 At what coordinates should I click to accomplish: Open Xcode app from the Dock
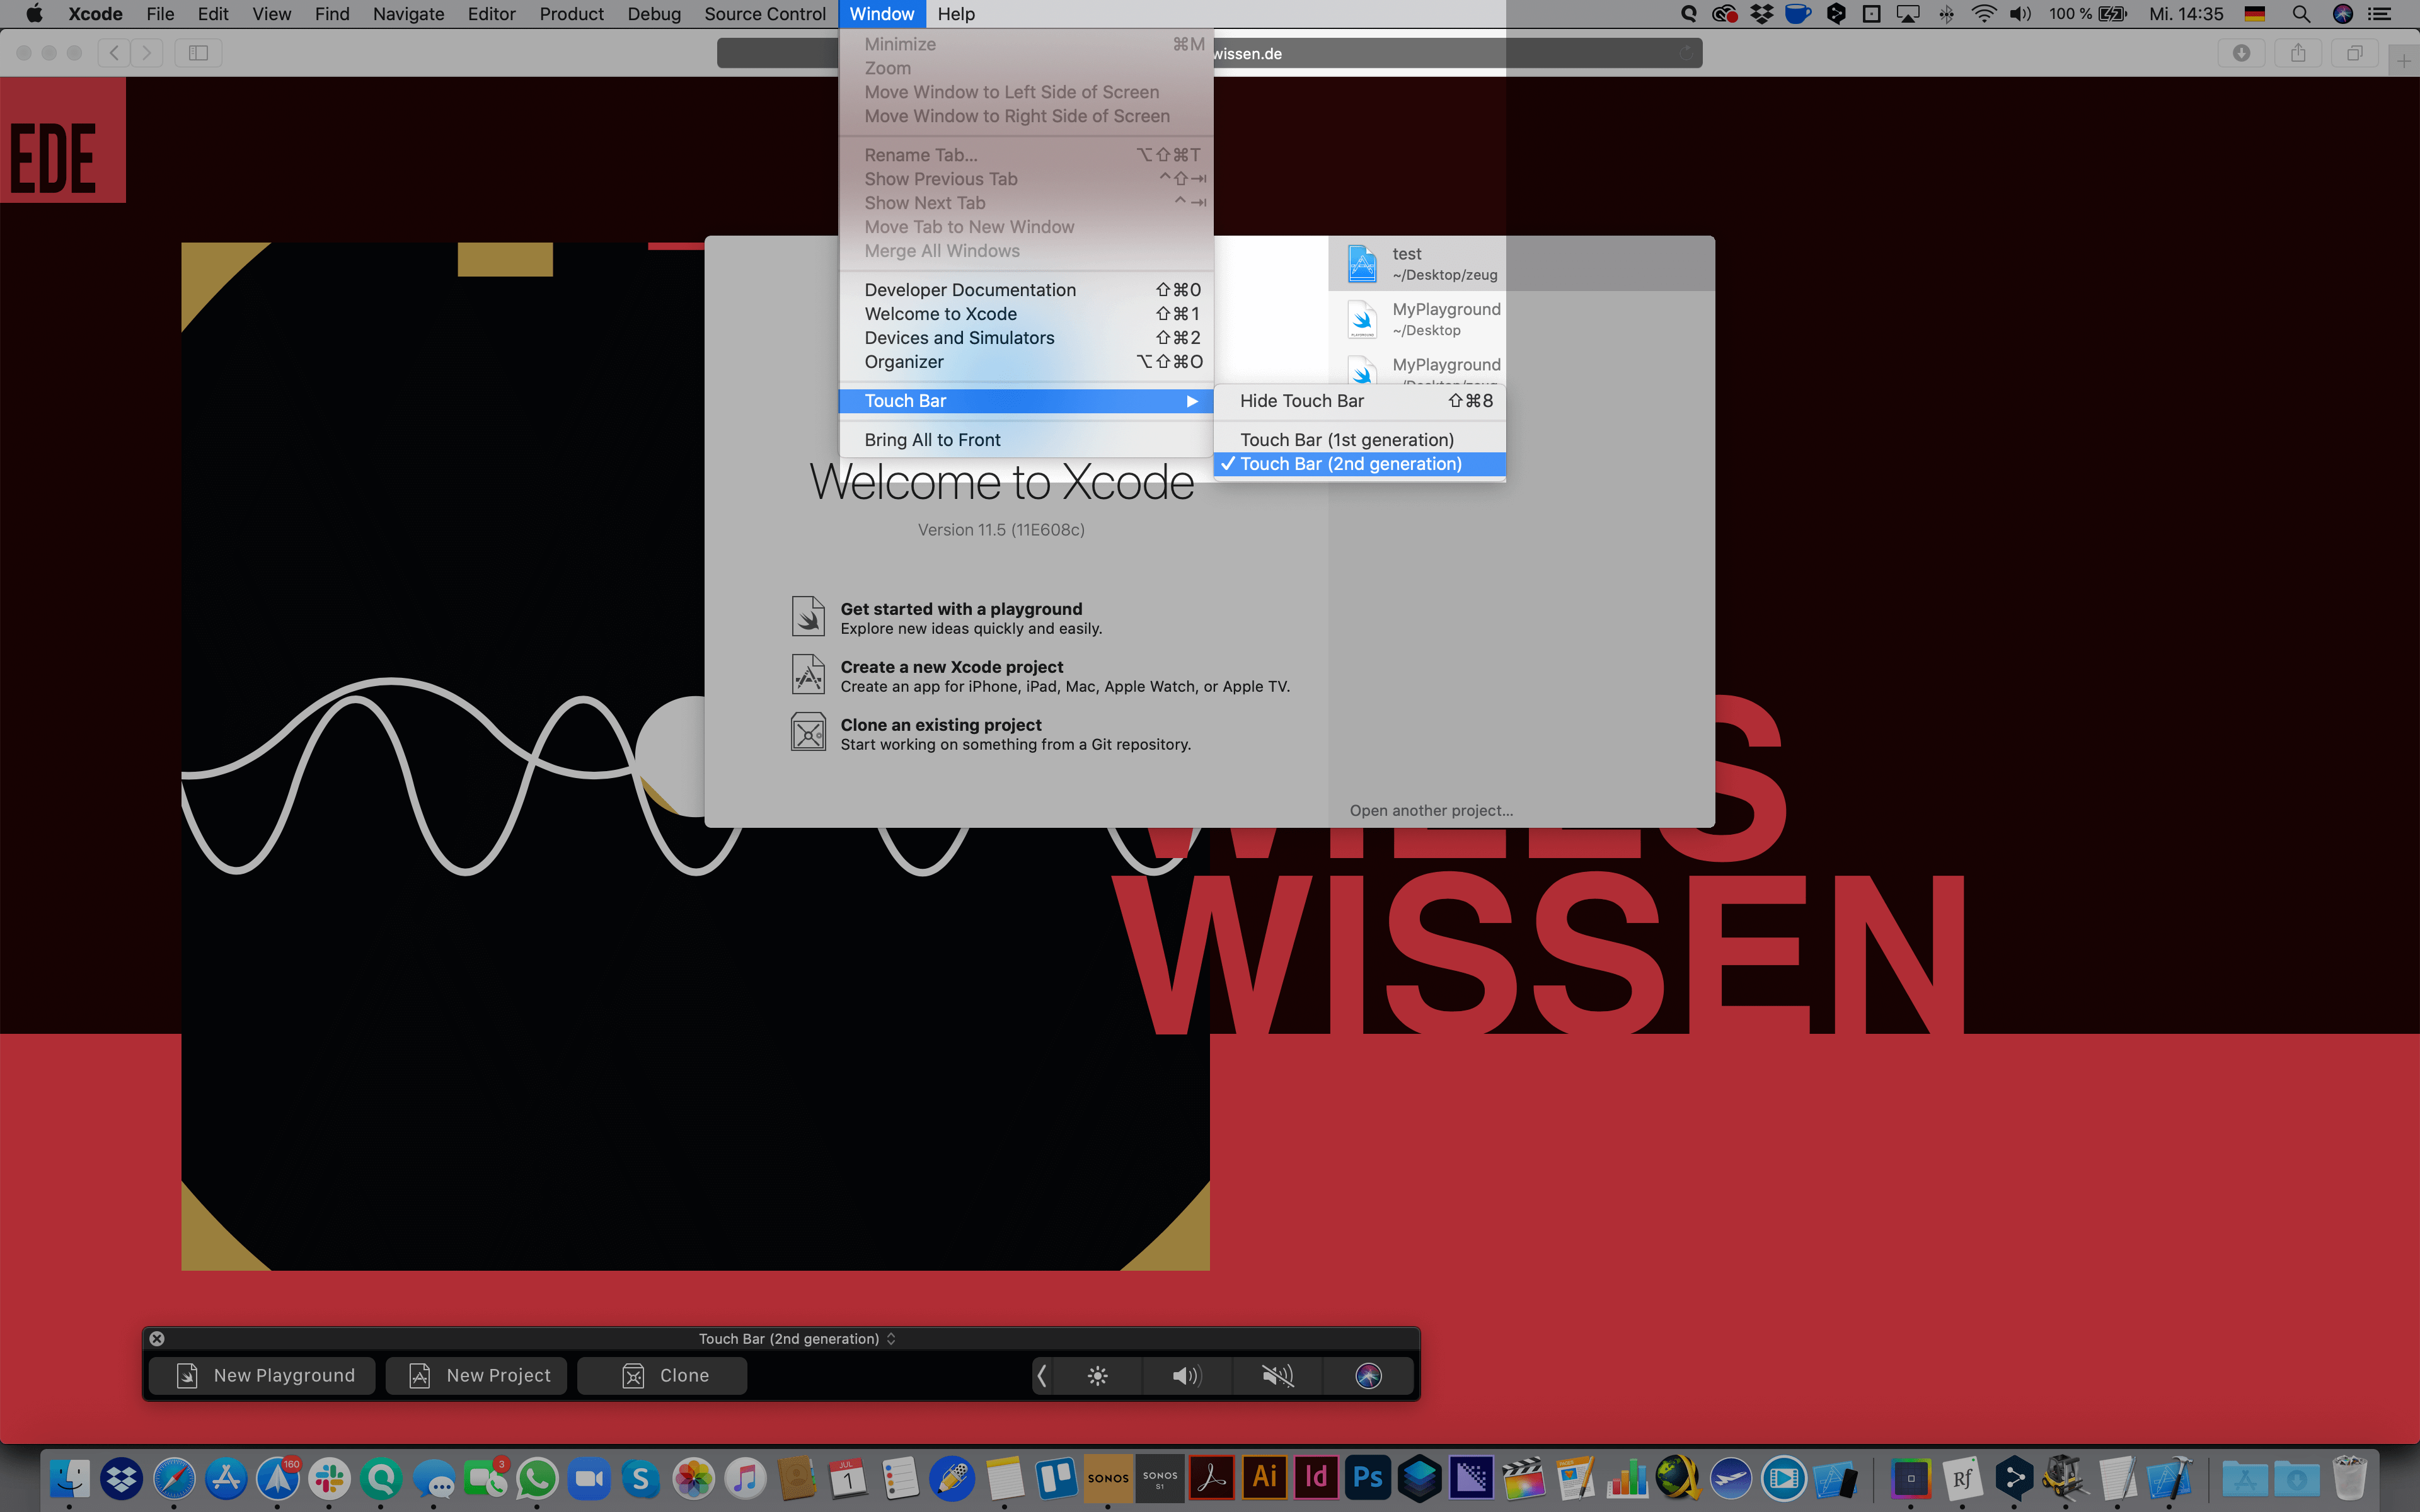tap(2168, 1478)
